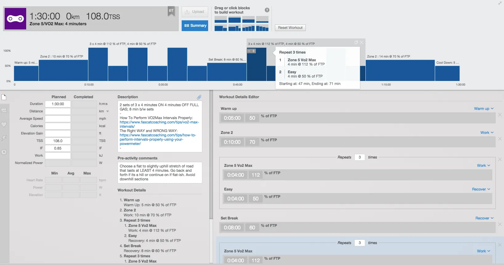Add the tallest steady-state block
504x265 pixels.
click(x=235, y=20)
